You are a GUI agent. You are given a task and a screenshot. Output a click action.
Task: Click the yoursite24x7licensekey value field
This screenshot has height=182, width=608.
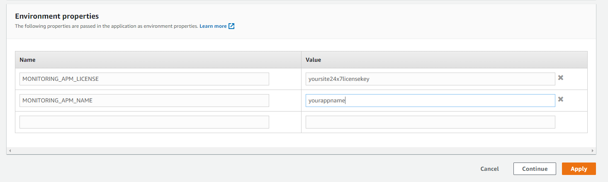430,79
